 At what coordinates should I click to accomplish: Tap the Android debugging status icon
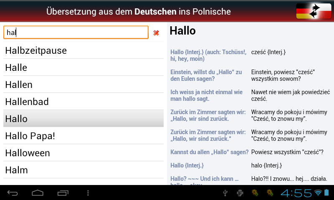click(240, 193)
